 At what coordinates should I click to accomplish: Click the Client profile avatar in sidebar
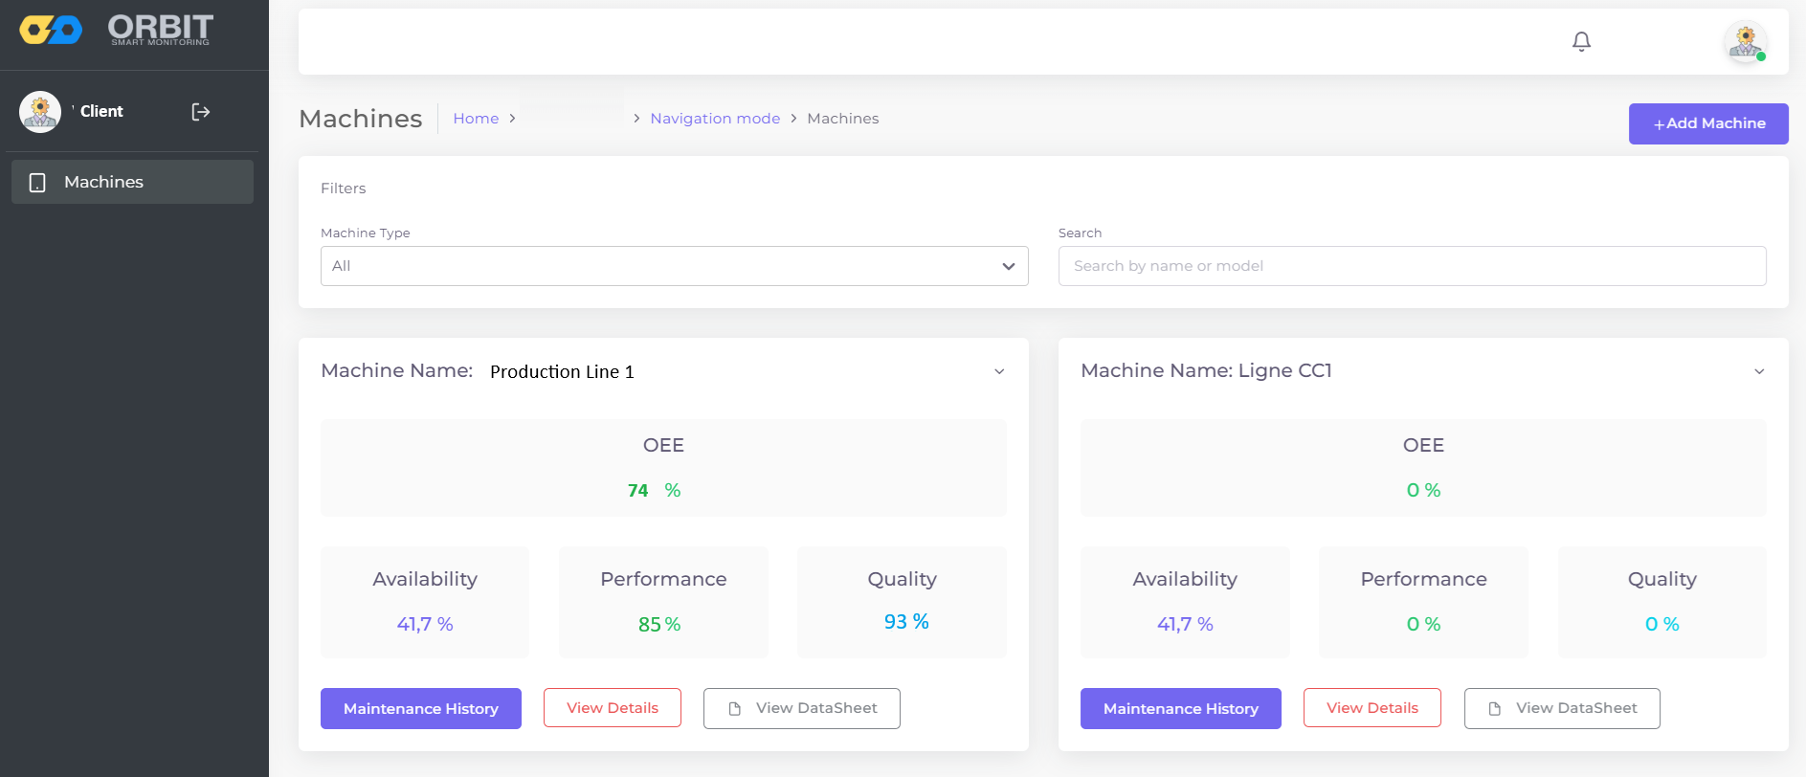coord(40,112)
